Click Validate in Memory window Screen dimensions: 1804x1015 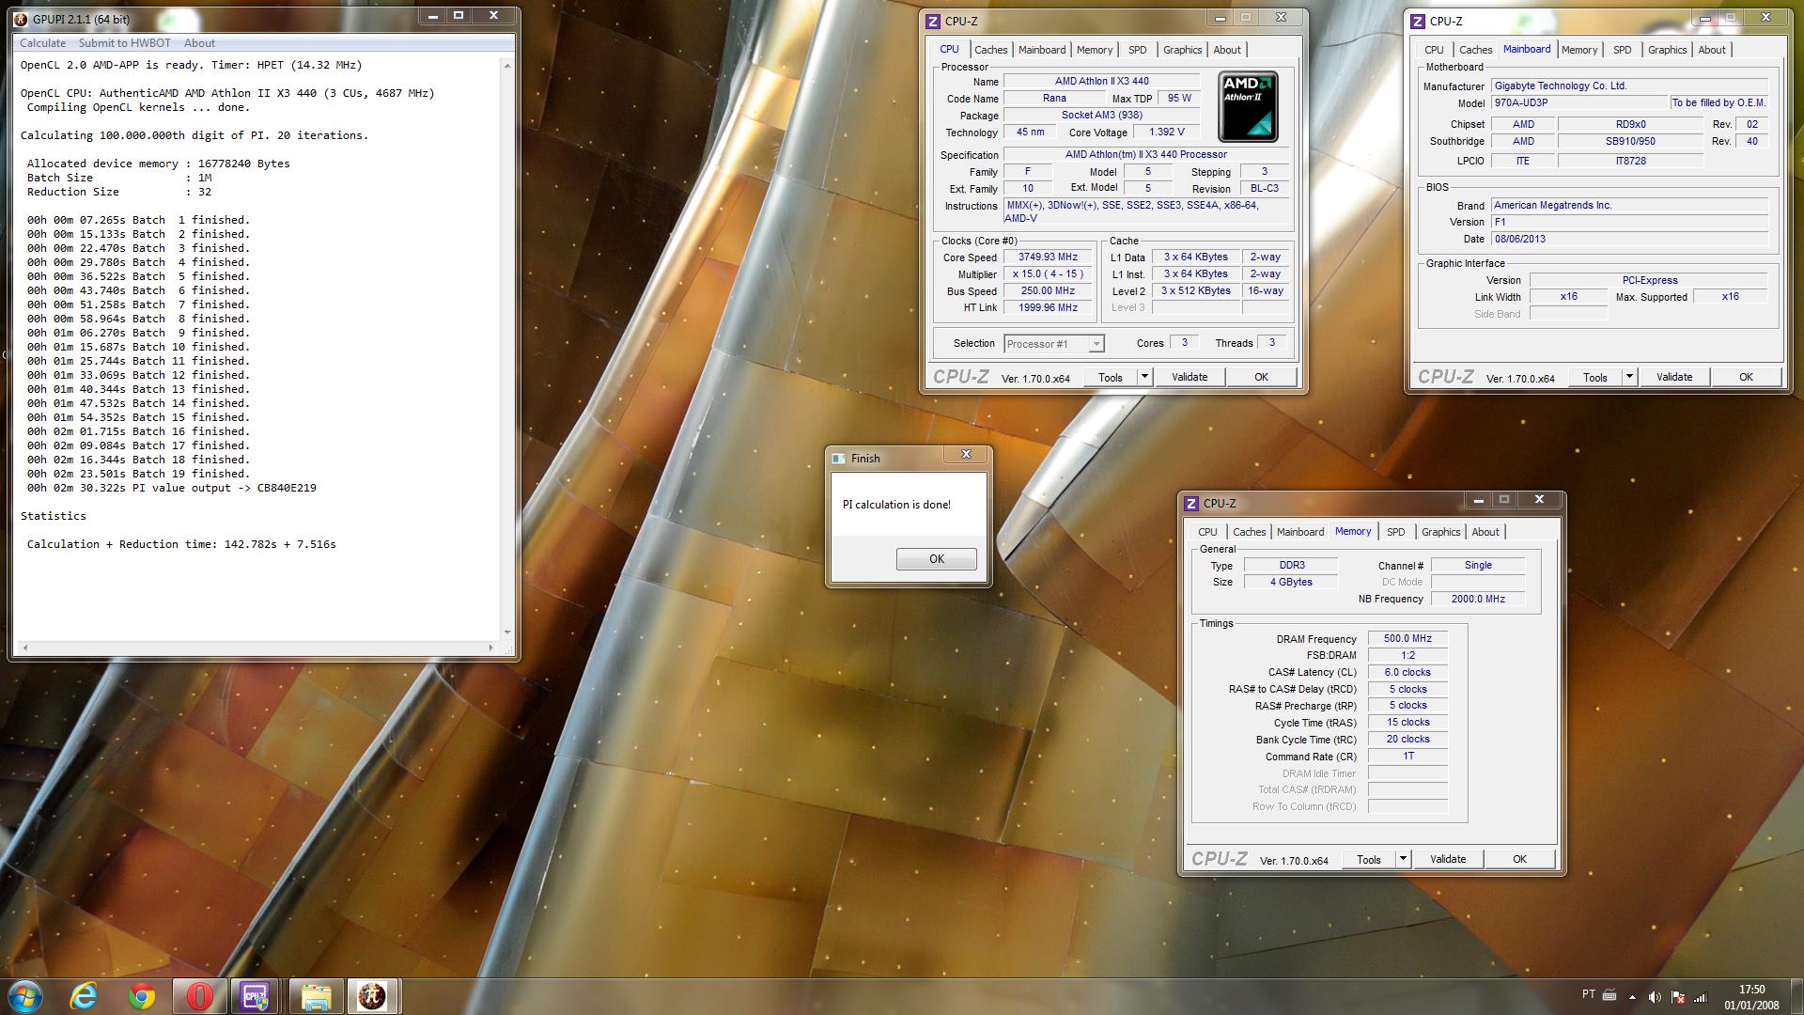tap(1448, 859)
